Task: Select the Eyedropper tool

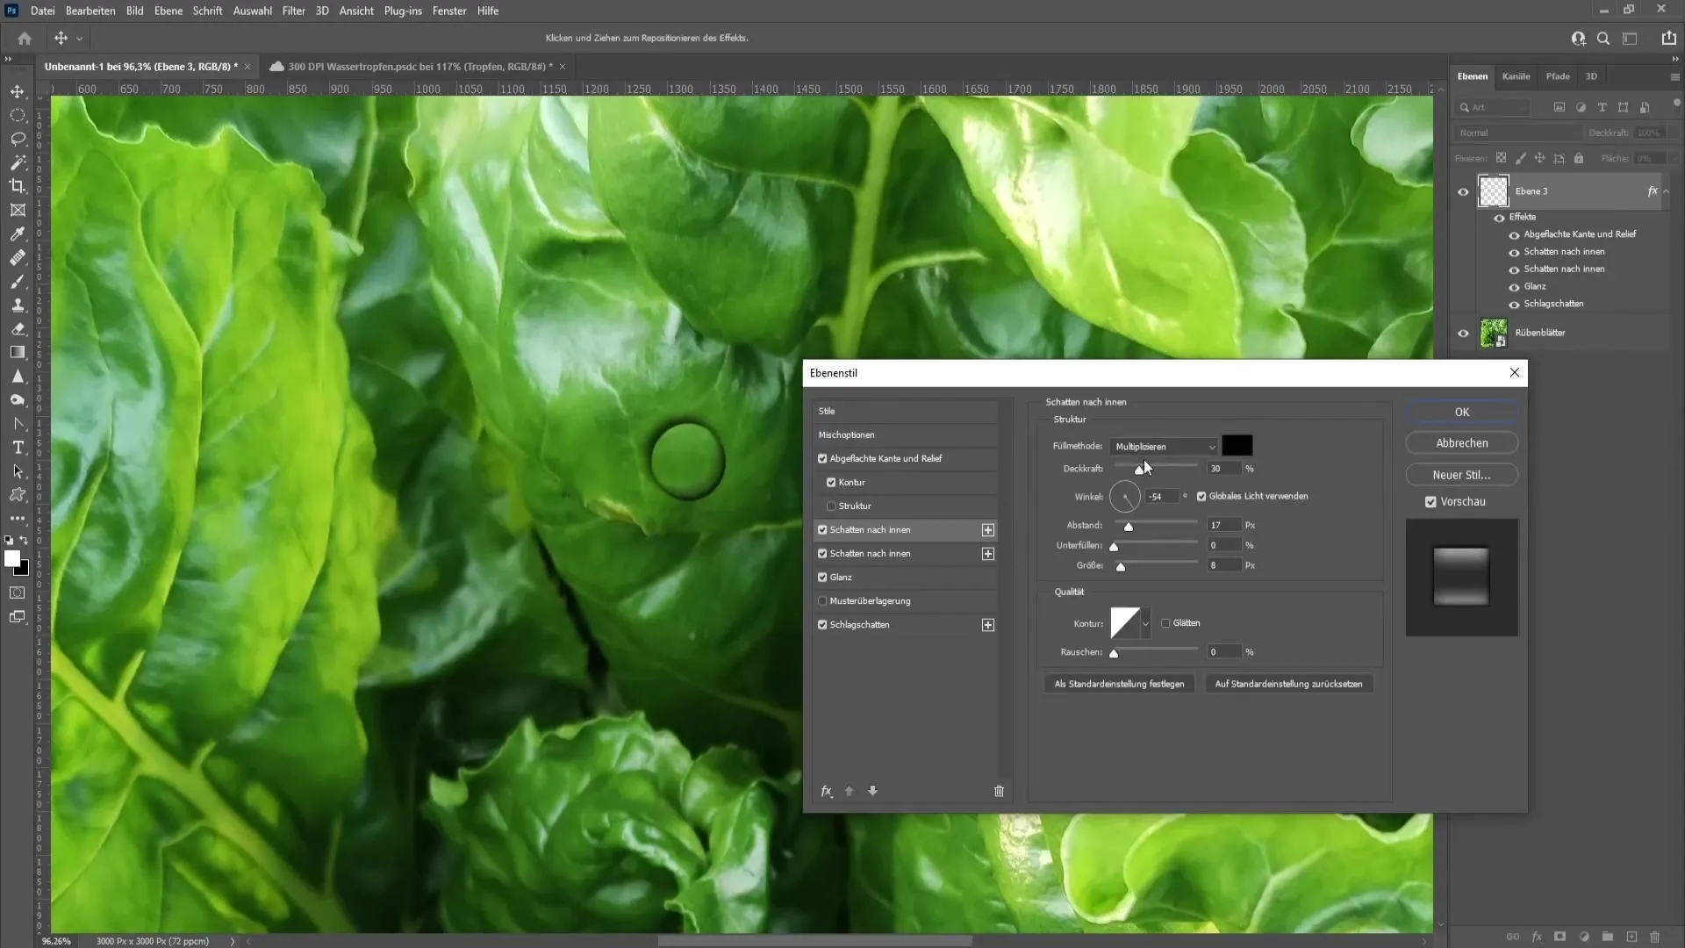Action: (18, 234)
